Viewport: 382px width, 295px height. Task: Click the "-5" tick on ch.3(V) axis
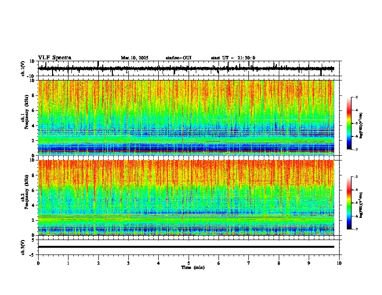click(x=33, y=255)
